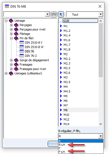The height and width of the screenshot is (154, 109).
Task: Select size M12
Action: 66,119
